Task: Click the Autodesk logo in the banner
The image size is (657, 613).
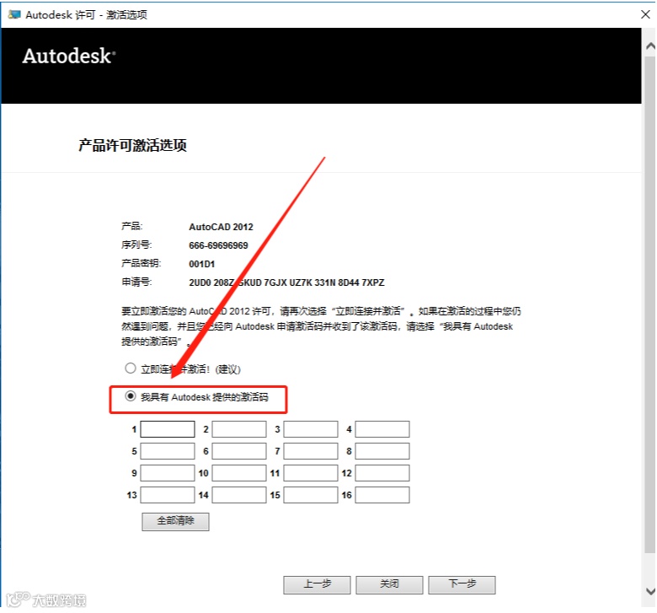Action: 69,56
